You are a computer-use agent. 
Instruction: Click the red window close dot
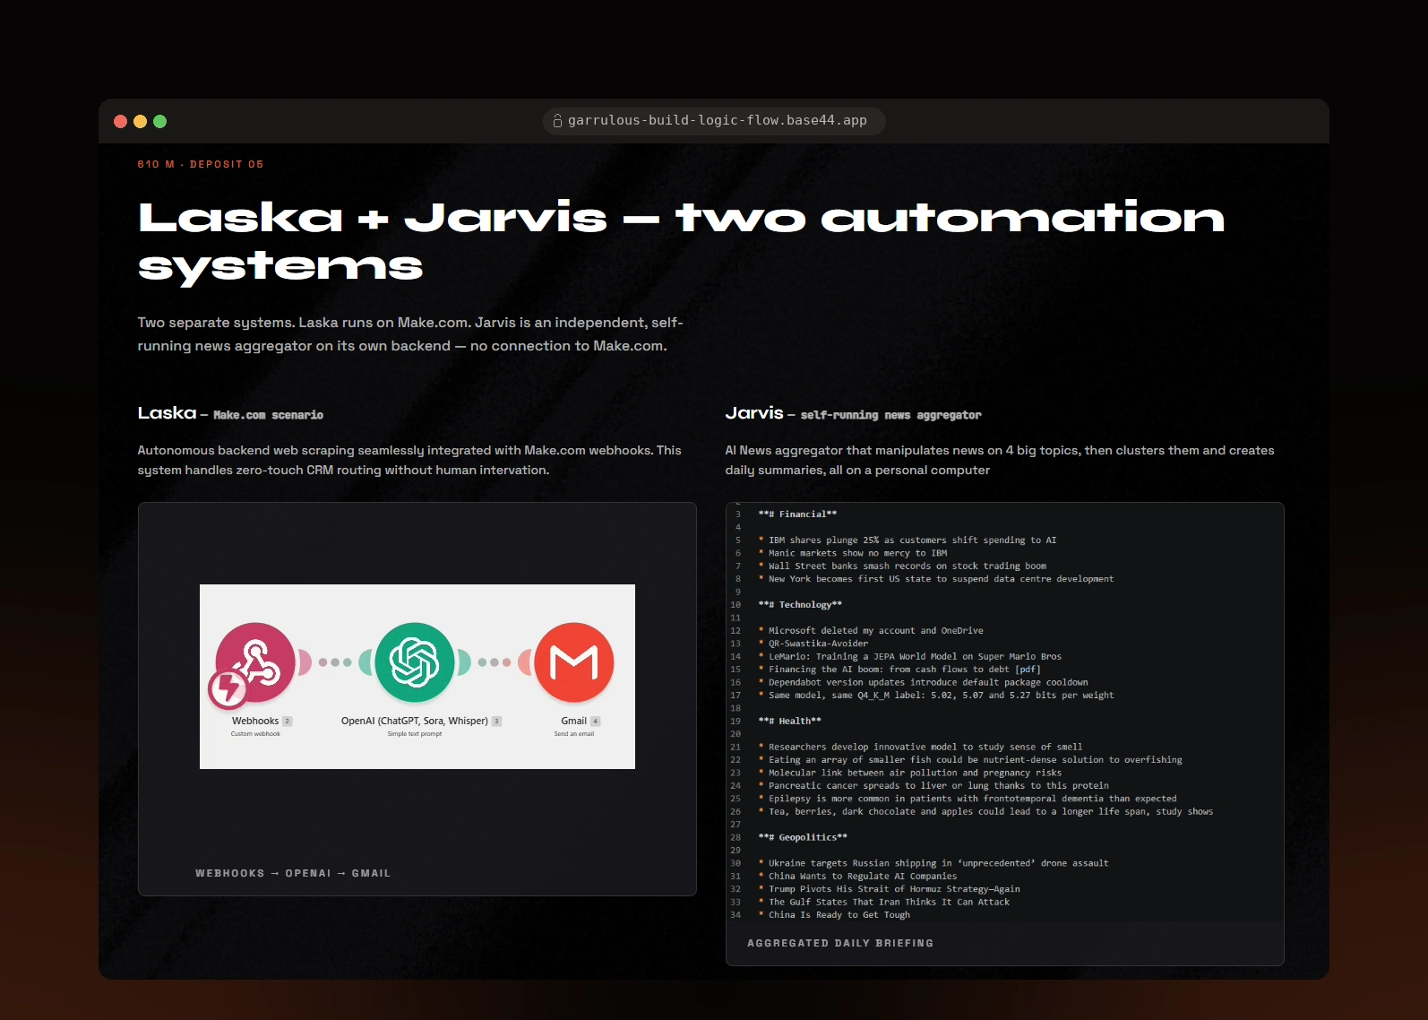pos(120,121)
